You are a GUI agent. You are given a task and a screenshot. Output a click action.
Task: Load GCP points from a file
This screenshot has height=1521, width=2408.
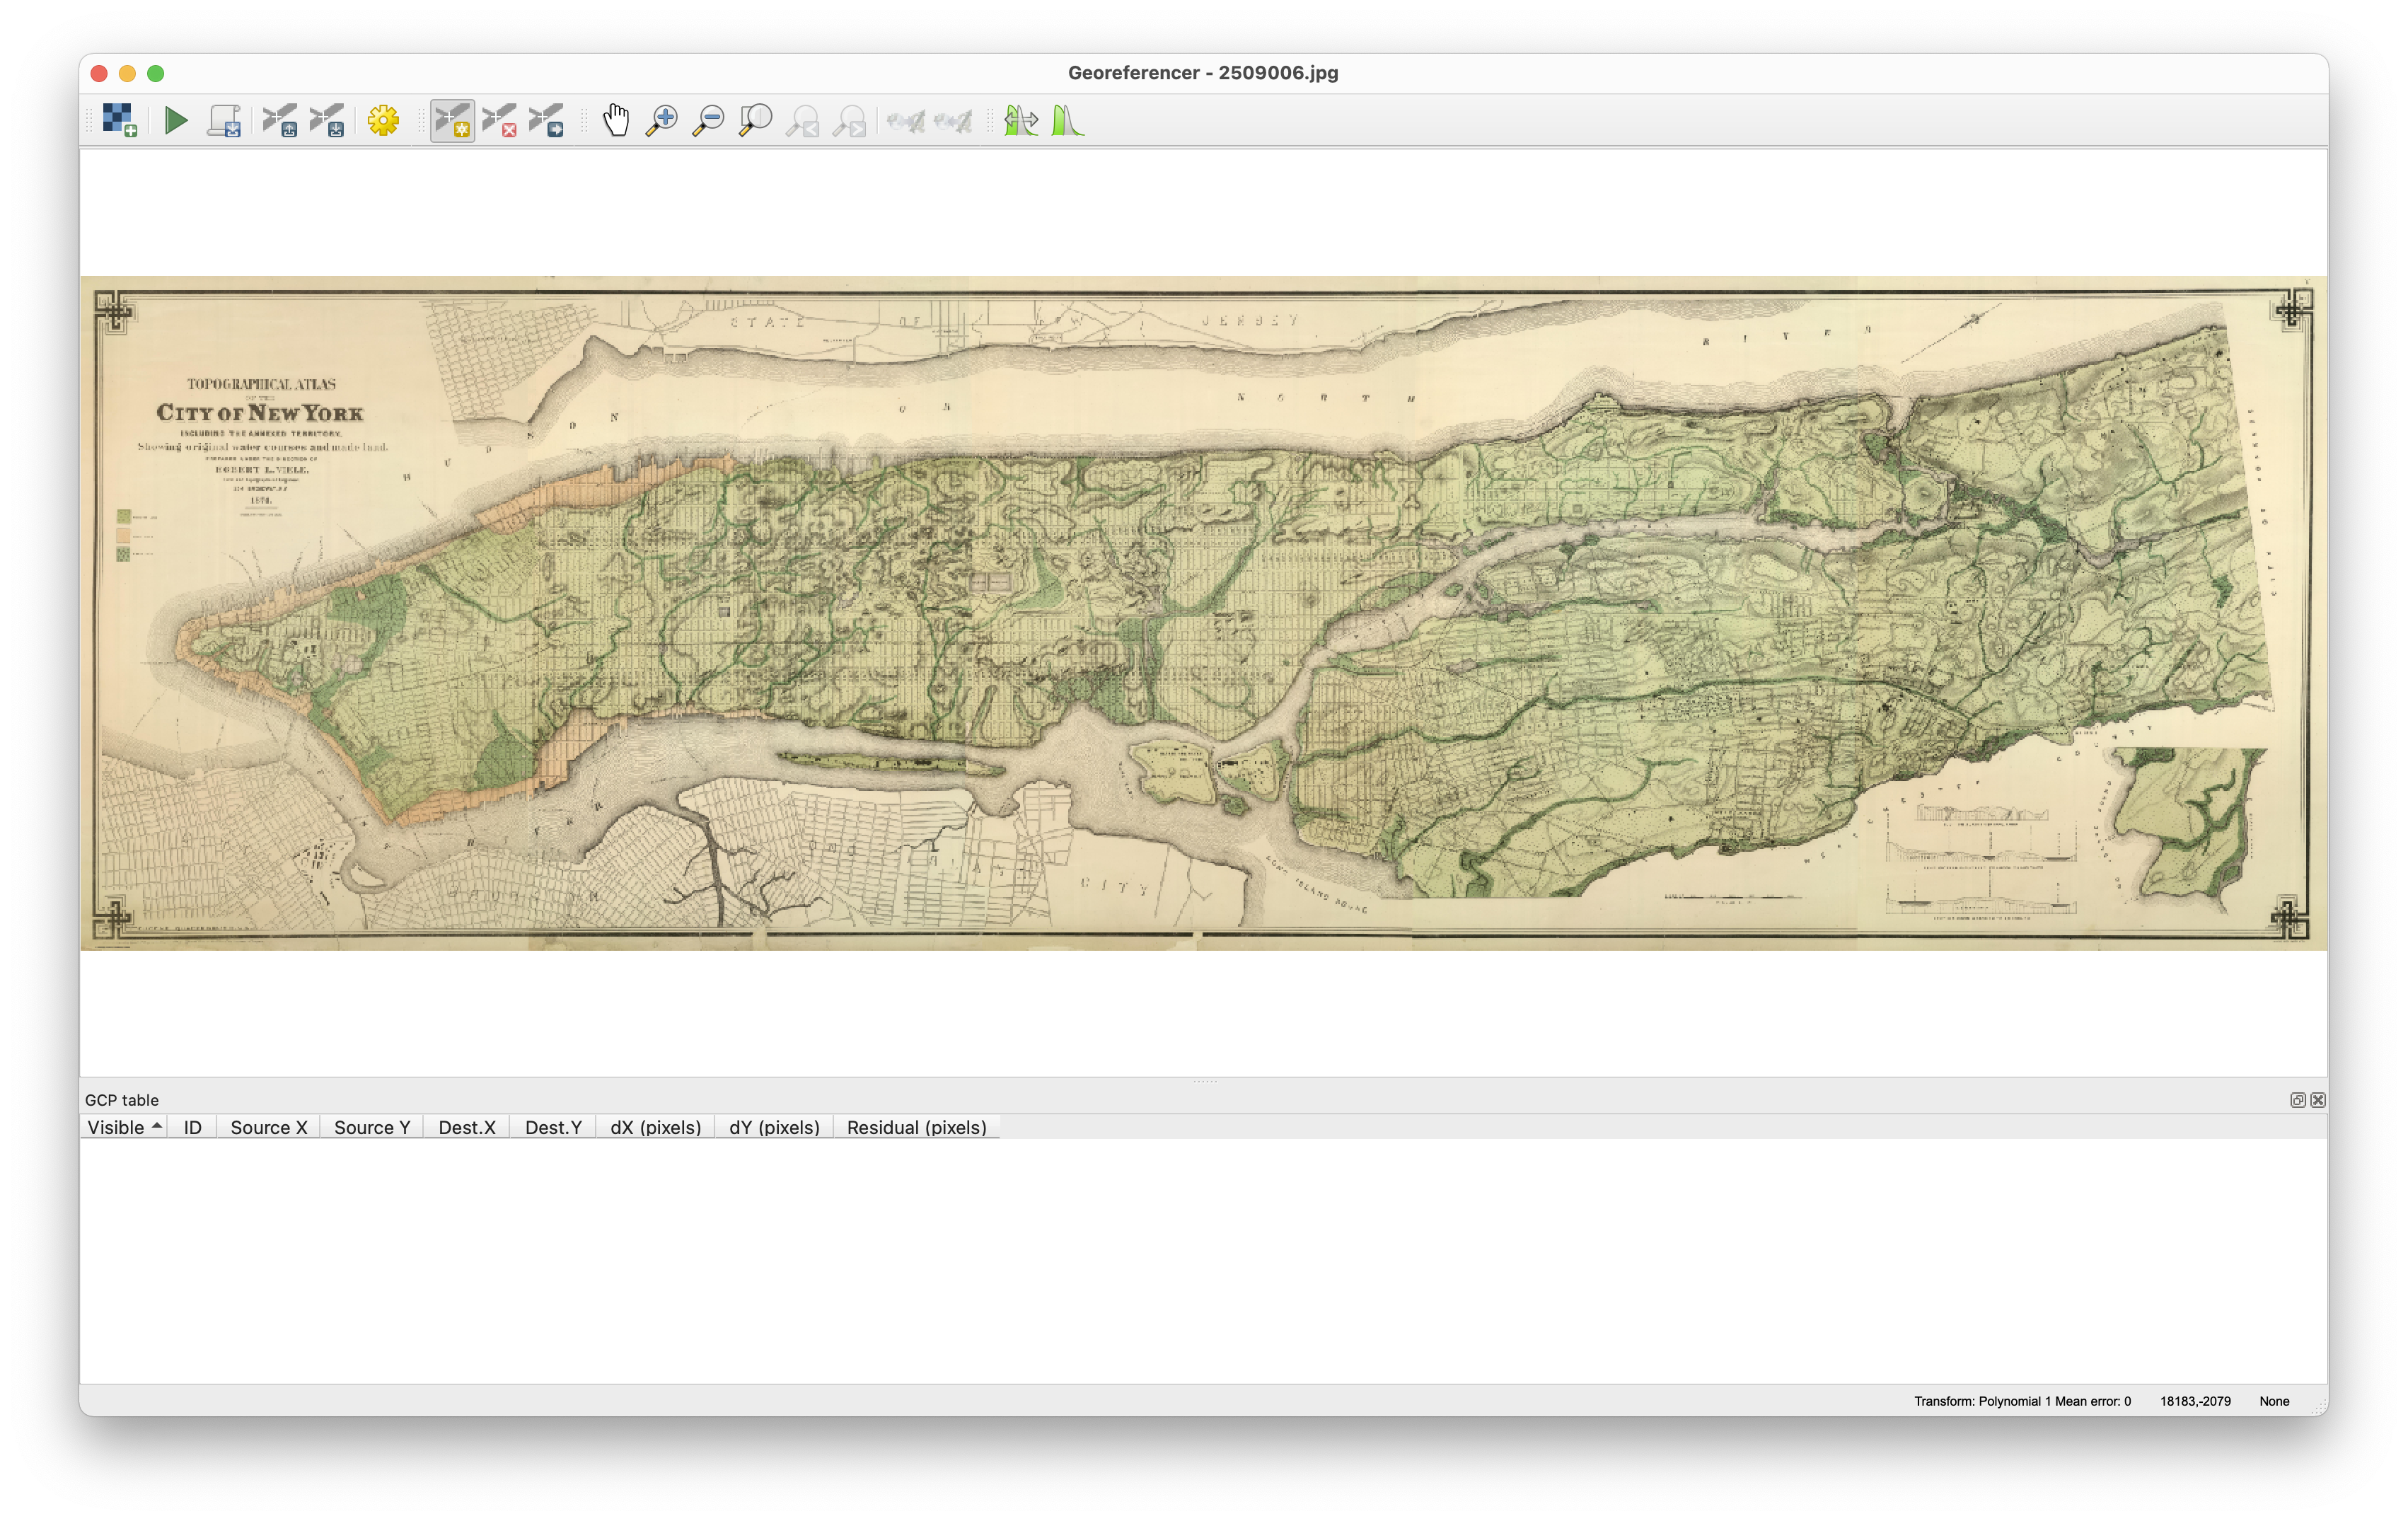coord(281,120)
